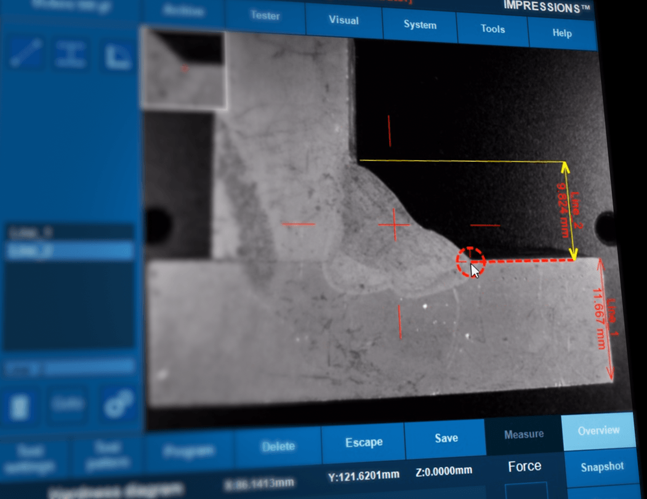This screenshot has height=499, width=647.
Task: Open the Help menu
Action: [x=561, y=33]
